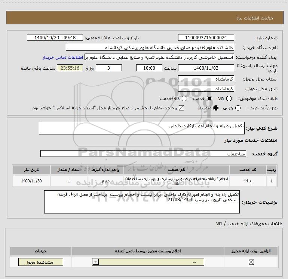Select the کالا radio button
Viewport: 288px width, 279px height.
(229, 98)
